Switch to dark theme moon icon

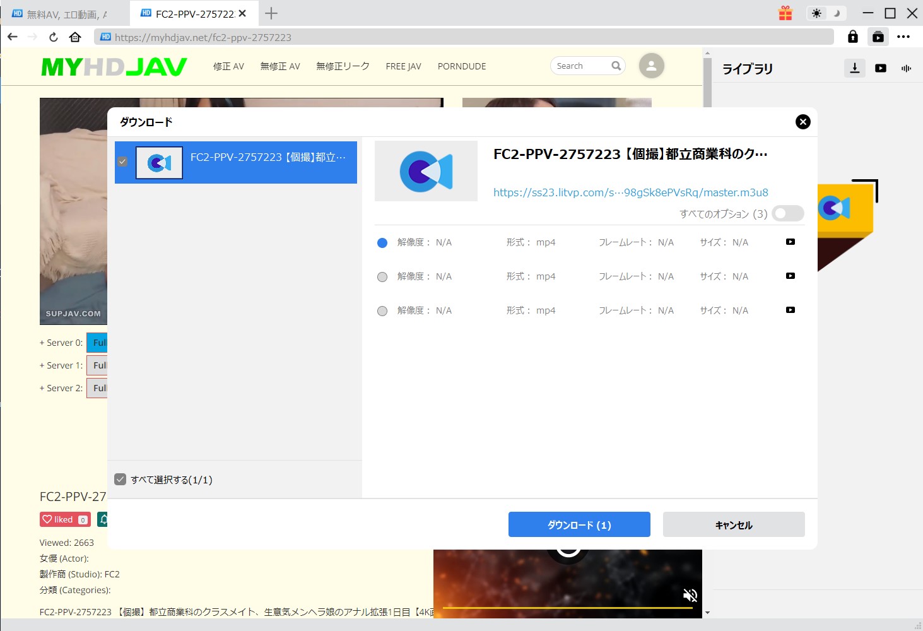[837, 13]
